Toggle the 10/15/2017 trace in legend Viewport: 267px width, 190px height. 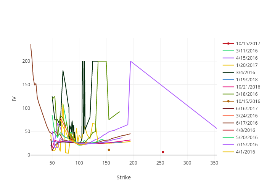click(248, 43)
